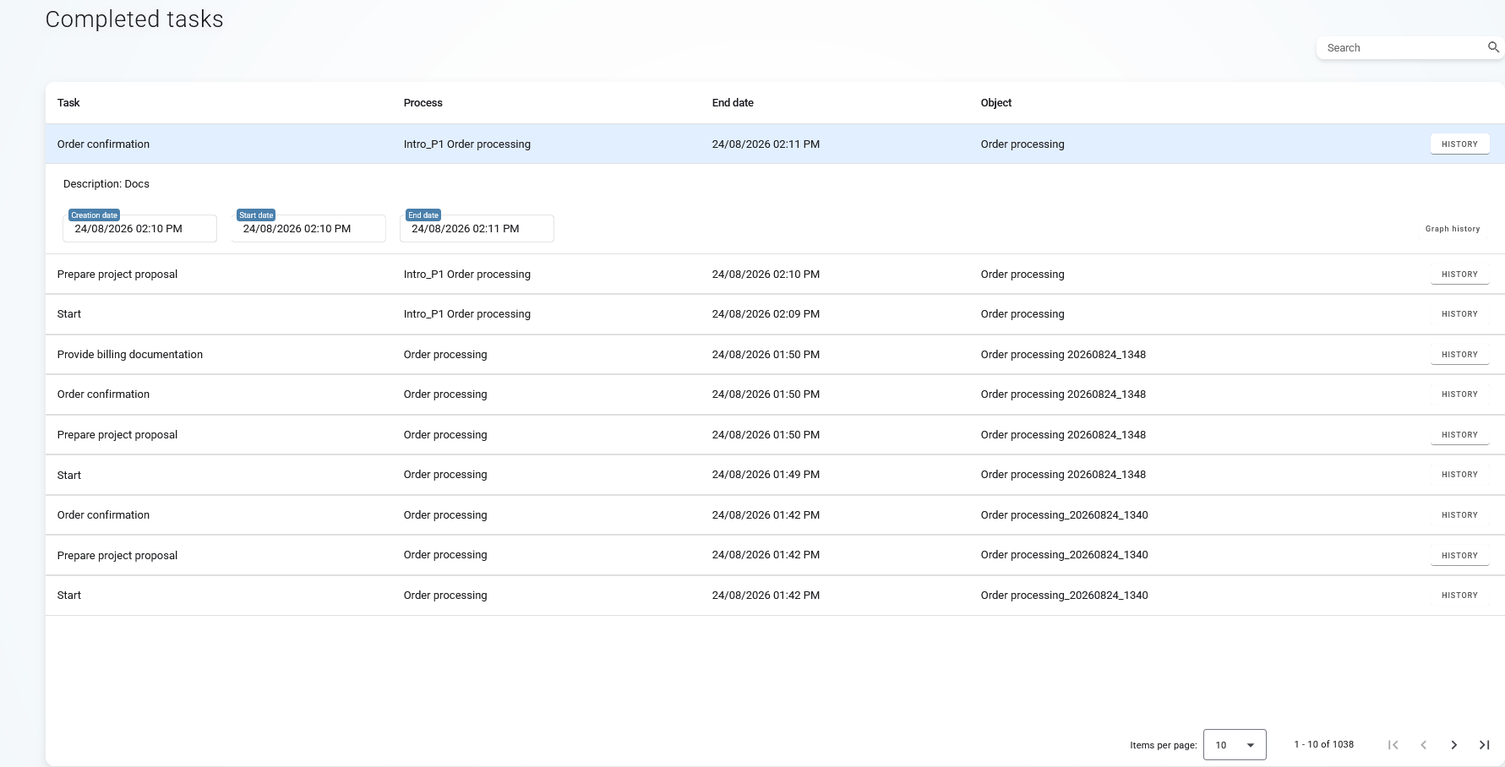Open the Items per page dropdown
This screenshot has height=767, width=1505.
pos(1235,744)
